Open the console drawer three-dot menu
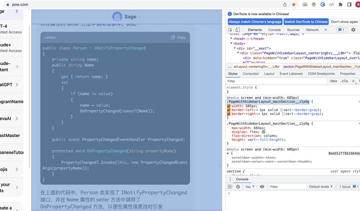 tap(230, 179)
